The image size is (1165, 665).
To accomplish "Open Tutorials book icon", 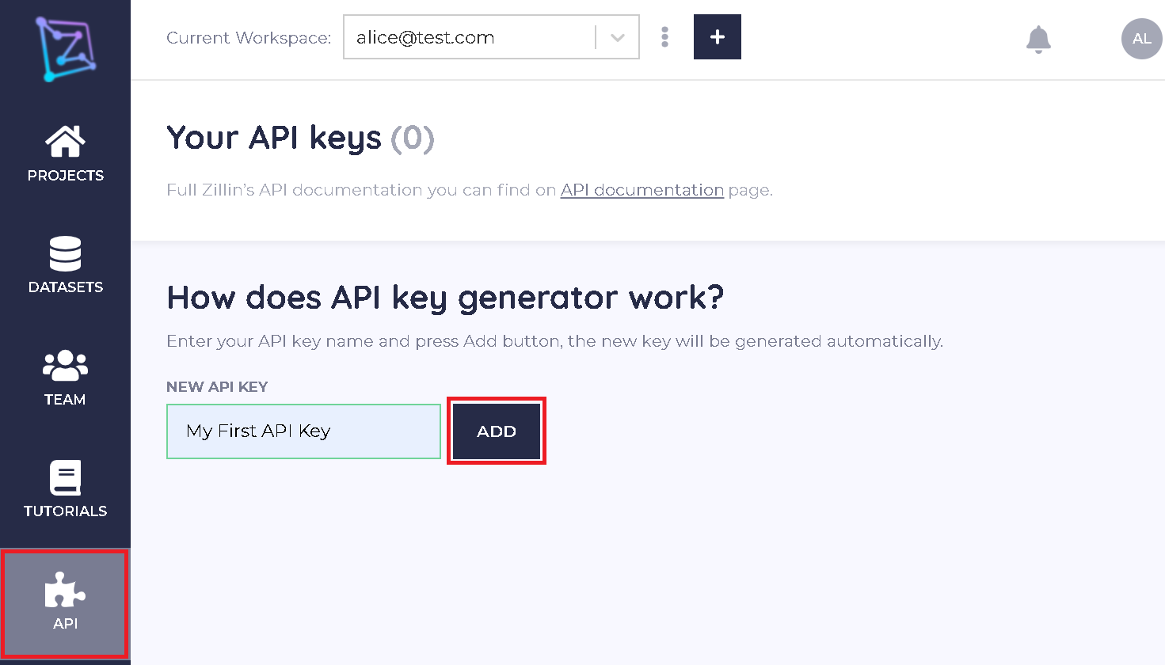I will pyautogui.click(x=65, y=477).
